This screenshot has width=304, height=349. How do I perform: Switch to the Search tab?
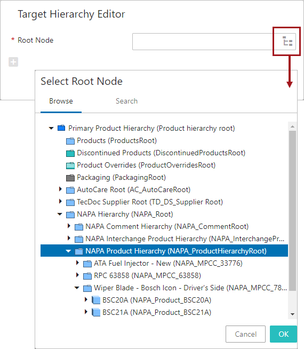[126, 101]
